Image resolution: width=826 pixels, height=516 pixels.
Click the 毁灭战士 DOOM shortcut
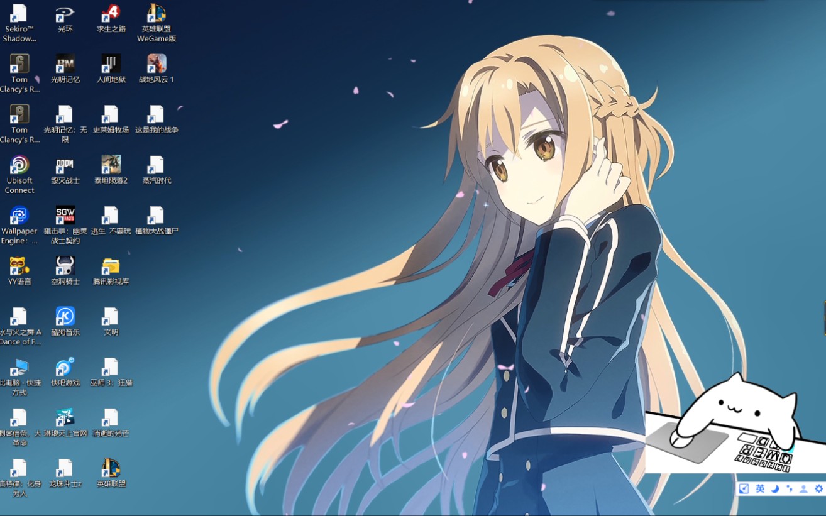65,166
